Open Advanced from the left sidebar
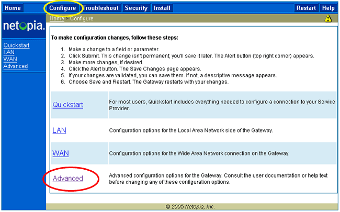 point(16,66)
